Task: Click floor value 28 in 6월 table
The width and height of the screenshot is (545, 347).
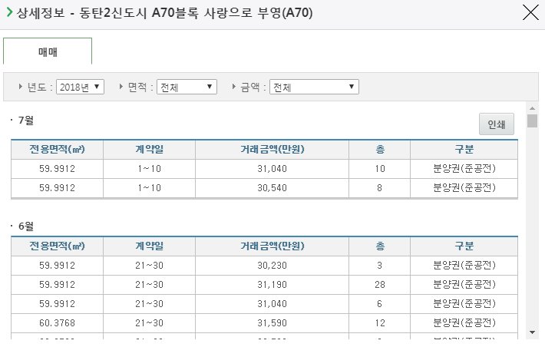Action: tap(380, 285)
